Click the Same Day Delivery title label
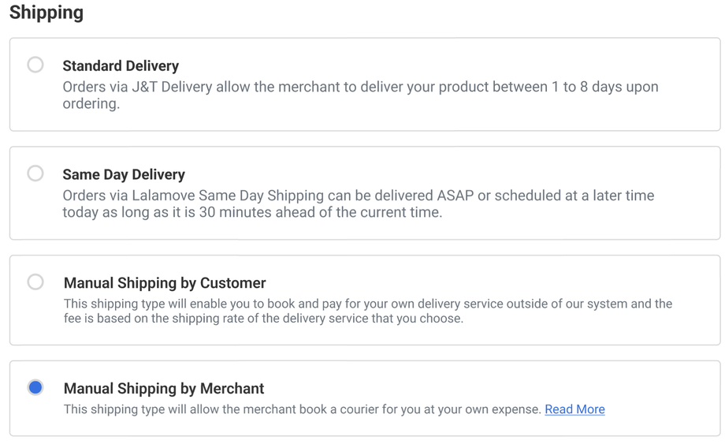 pyautogui.click(x=124, y=175)
